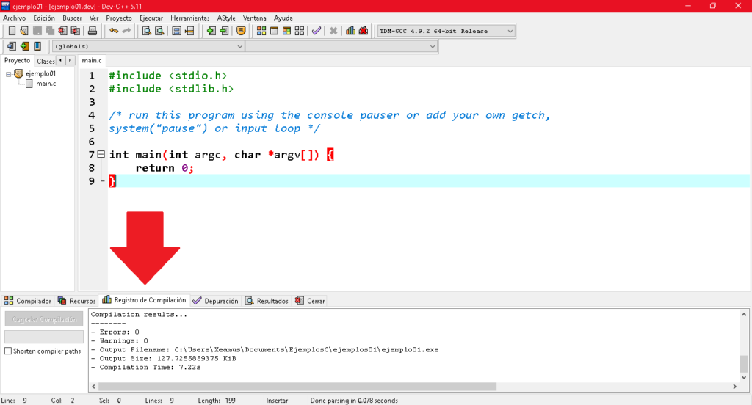Click the toggle bookmark green plus icon
Viewport: 752px width, 405px height.
pos(24,46)
